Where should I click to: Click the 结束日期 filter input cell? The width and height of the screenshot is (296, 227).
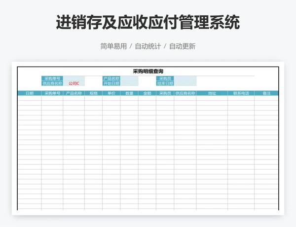point(185,83)
